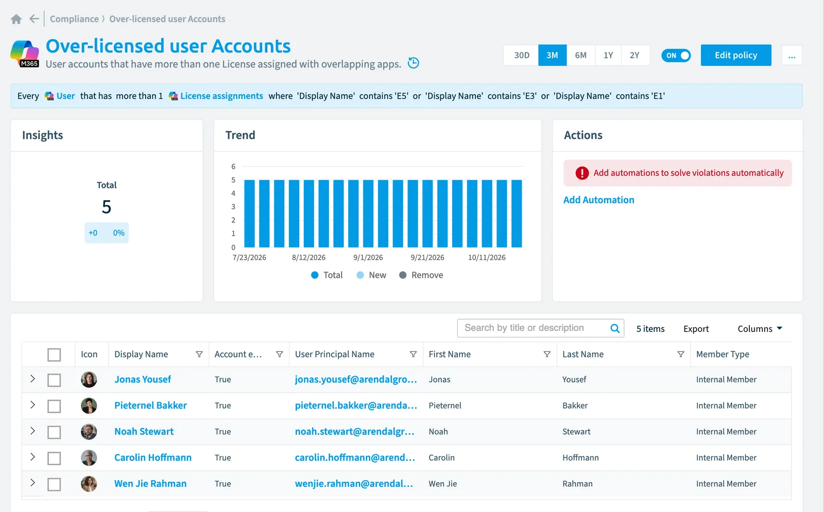Tick the select-all header checkbox

54,355
